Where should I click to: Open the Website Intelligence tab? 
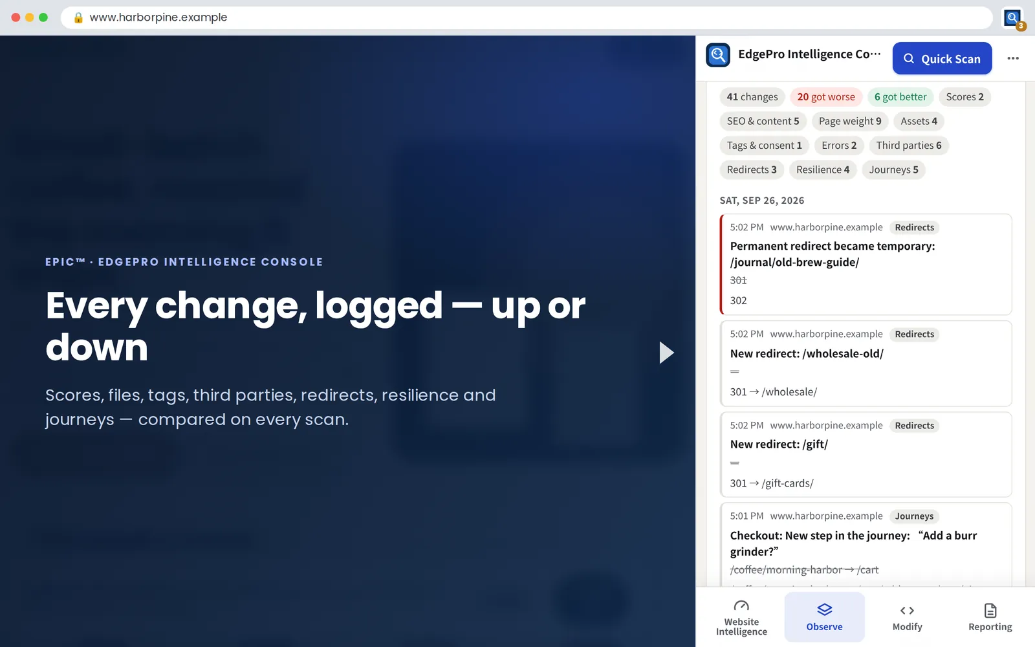click(741, 617)
